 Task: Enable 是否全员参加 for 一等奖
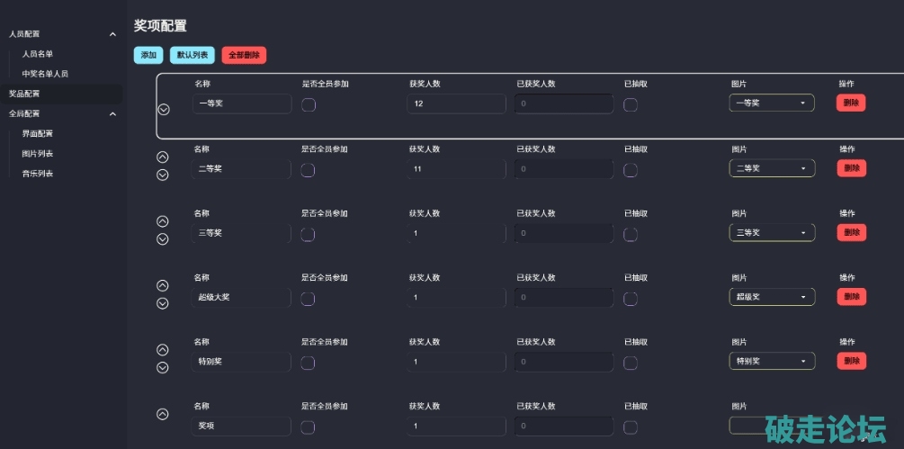308,104
